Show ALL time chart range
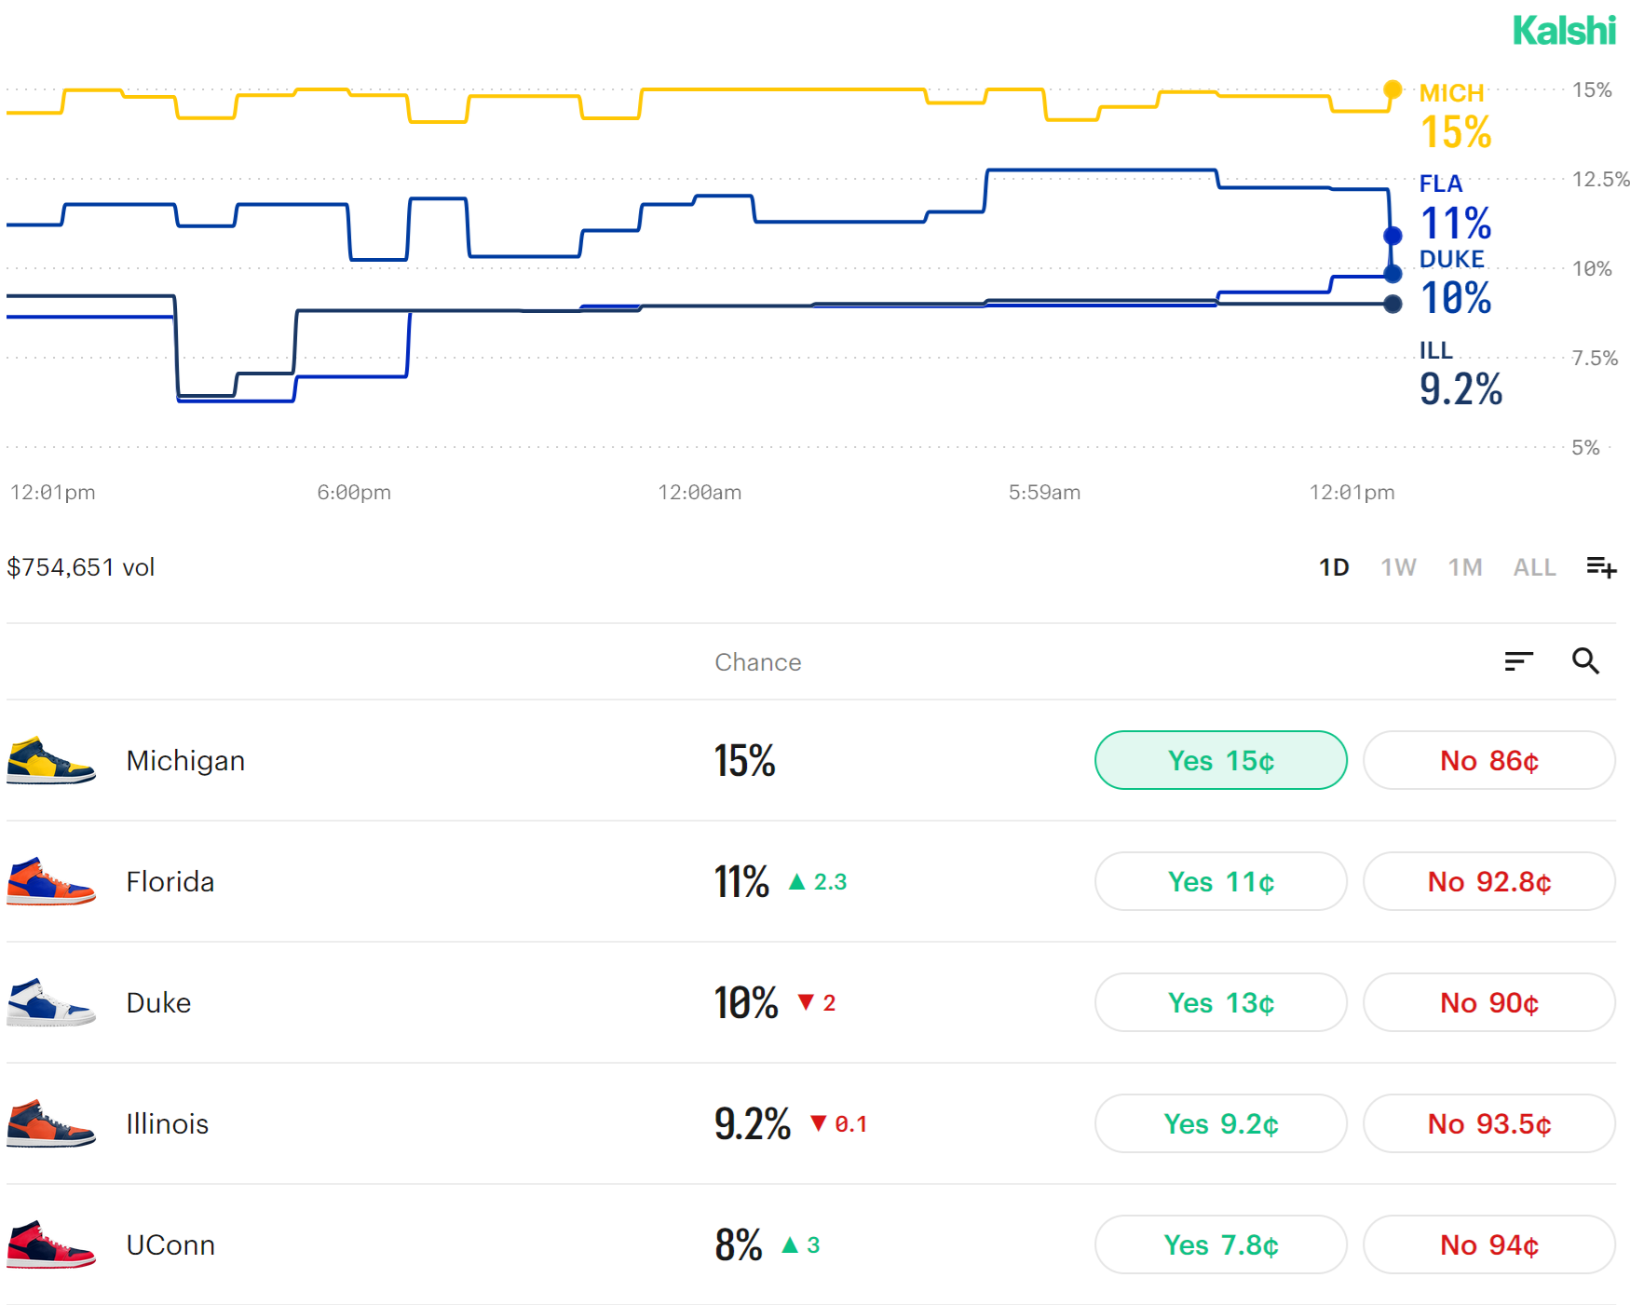The image size is (1630, 1305). point(1534,567)
